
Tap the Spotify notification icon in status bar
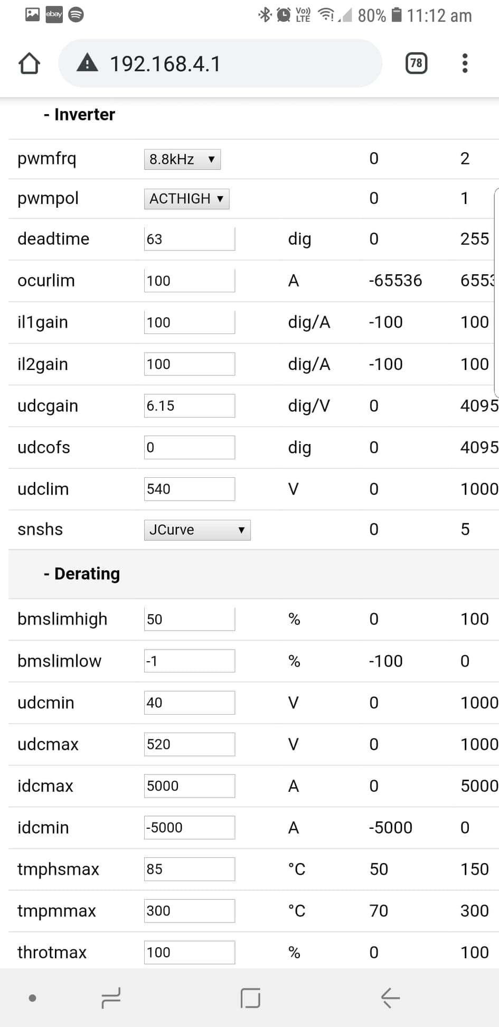76,14
